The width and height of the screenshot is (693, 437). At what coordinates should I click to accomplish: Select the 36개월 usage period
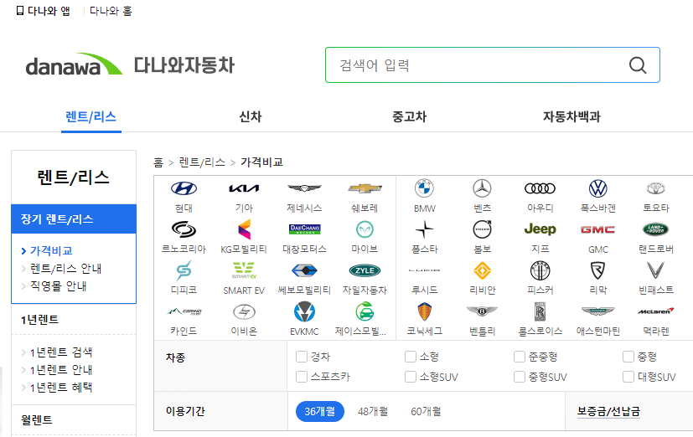[320, 411]
